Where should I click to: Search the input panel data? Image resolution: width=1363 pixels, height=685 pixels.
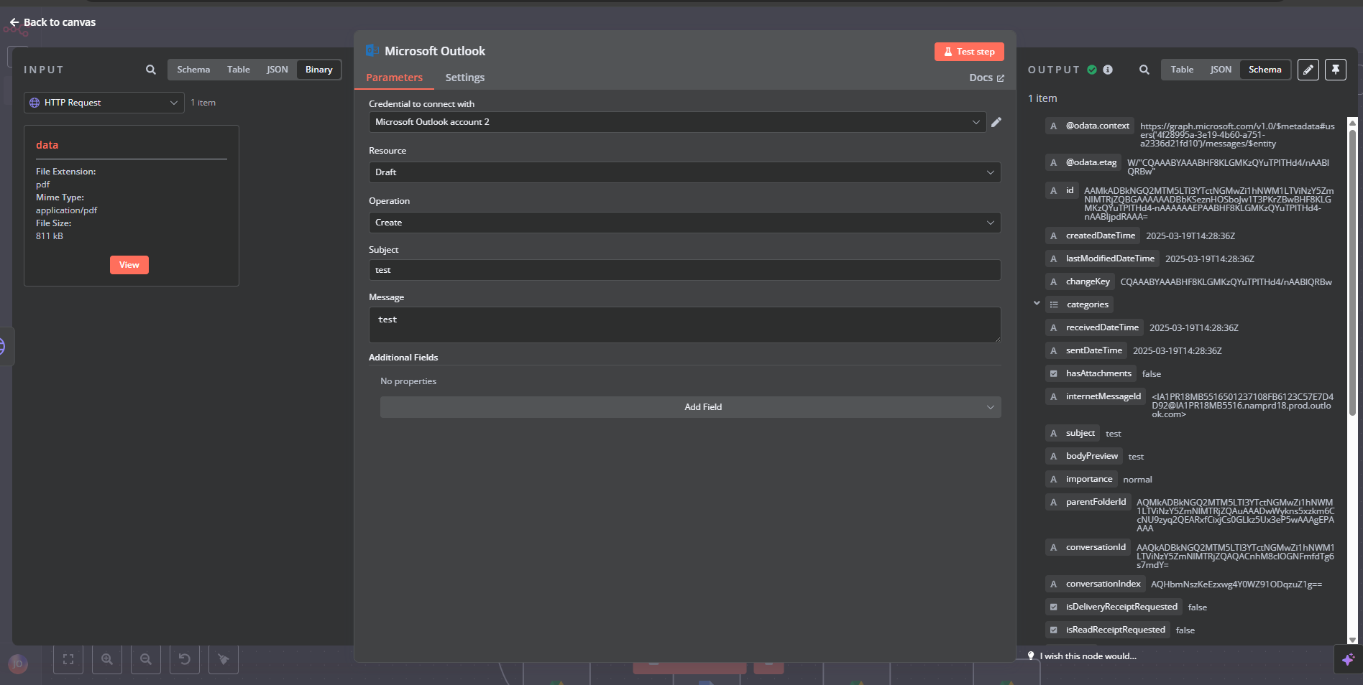tap(151, 70)
